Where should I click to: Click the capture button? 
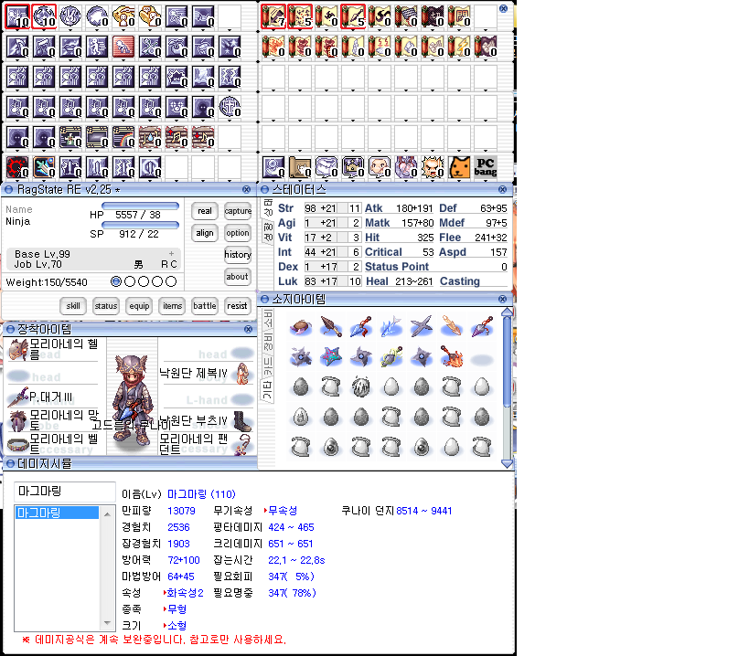pyautogui.click(x=238, y=211)
